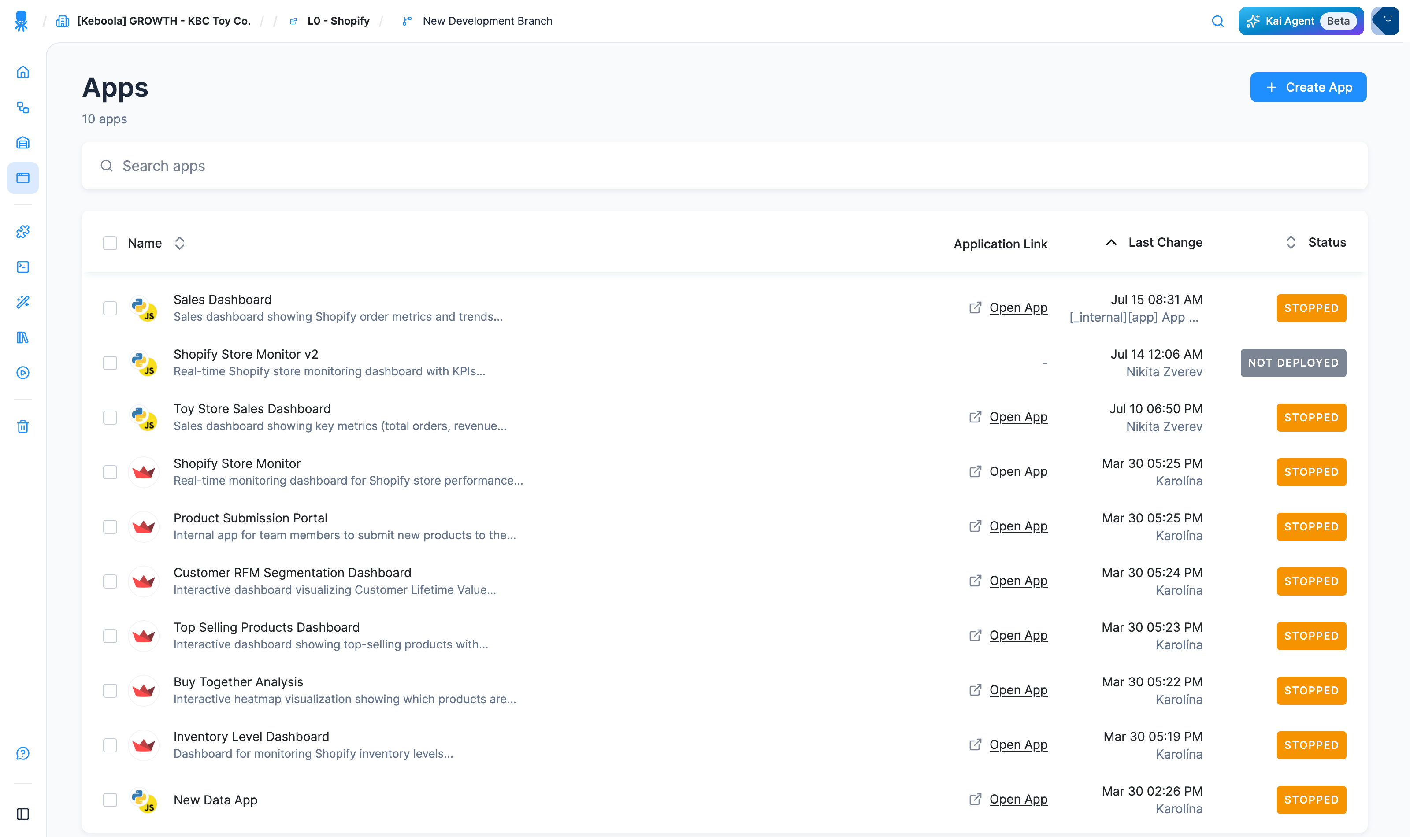The height and width of the screenshot is (837, 1410).
Task: Collapse the sidebar with the panel icon
Action: pos(22,814)
